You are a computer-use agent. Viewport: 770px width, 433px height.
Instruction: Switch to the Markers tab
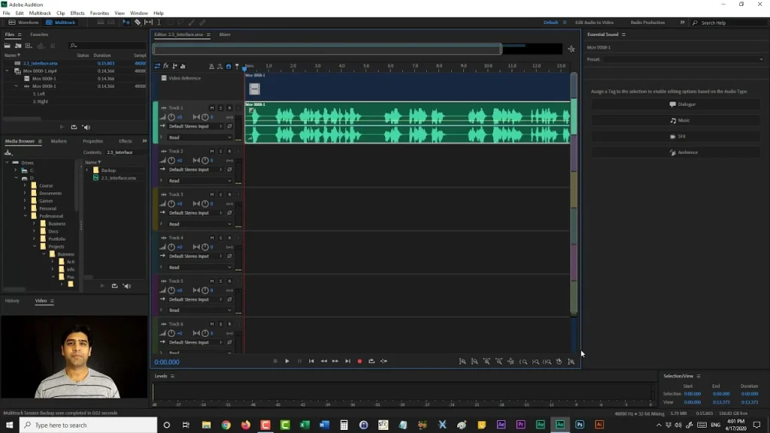(59, 141)
